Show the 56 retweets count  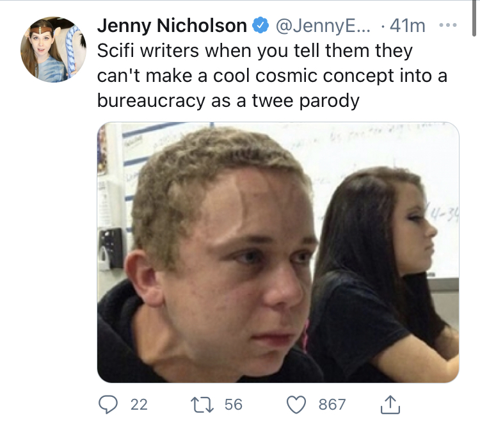pyautogui.click(x=234, y=404)
